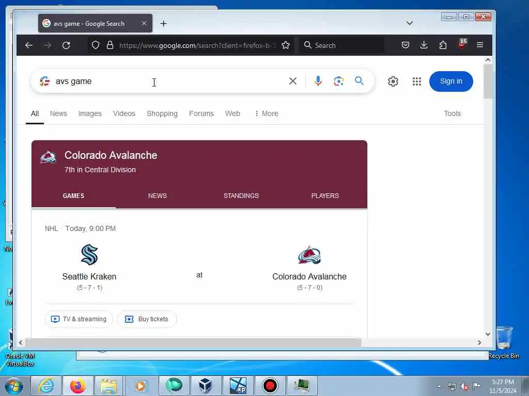Search by image with Google Lens
The width and height of the screenshot is (529, 396).
click(339, 81)
